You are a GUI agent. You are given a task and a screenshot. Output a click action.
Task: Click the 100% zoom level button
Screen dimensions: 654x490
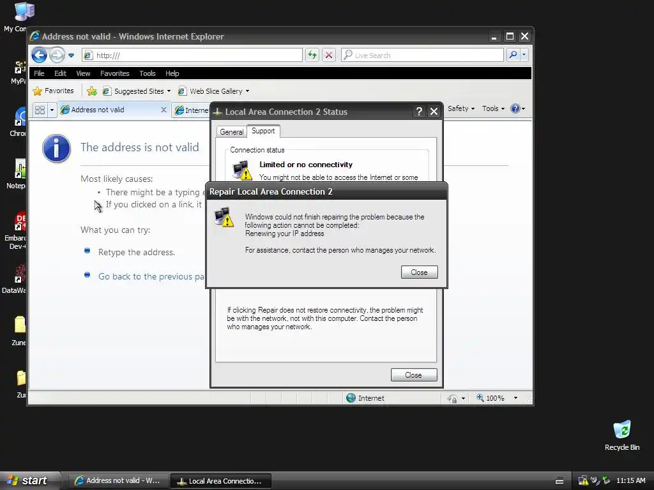pyautogui.click(x=490, y=398)
